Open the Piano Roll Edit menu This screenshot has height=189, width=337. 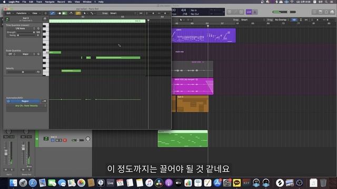(9, 13)
